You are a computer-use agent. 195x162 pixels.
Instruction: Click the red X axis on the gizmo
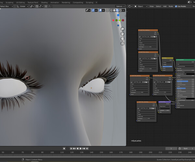pyautogui.click(x=123, y=20)
